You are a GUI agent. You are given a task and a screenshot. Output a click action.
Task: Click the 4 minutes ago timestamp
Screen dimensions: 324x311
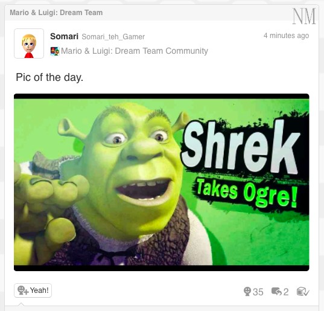point(286,36)
